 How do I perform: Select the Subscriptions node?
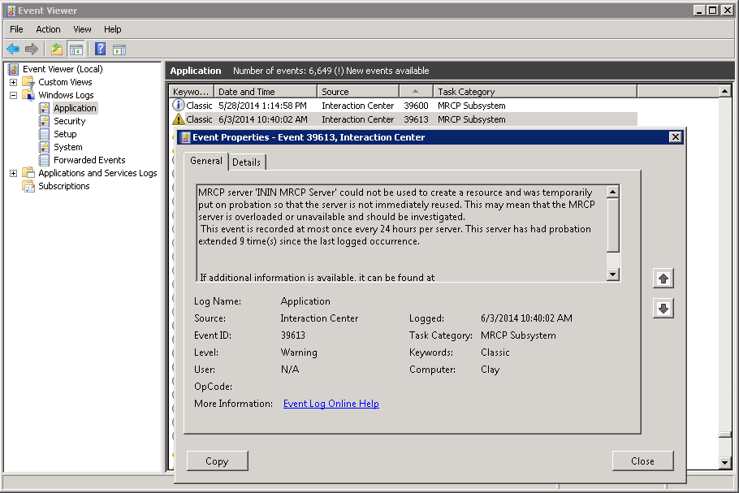[63, 186]
